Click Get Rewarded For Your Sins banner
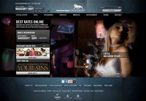The image size is (146, 101). (33, 67)
